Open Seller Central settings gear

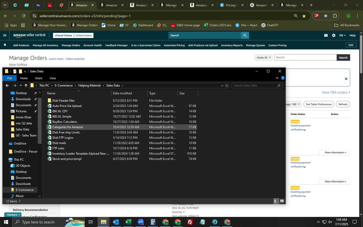click(x=334, y=35)
